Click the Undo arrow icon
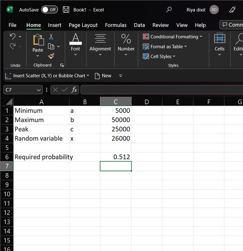This screenshot has width=243, height=251. pyautogui.click(x=13, y=37)
